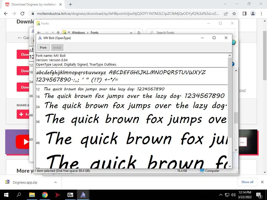This screenshot has width=267, height=200.
Task: Close the Download Dogness tab
Action: coord(60,4)
